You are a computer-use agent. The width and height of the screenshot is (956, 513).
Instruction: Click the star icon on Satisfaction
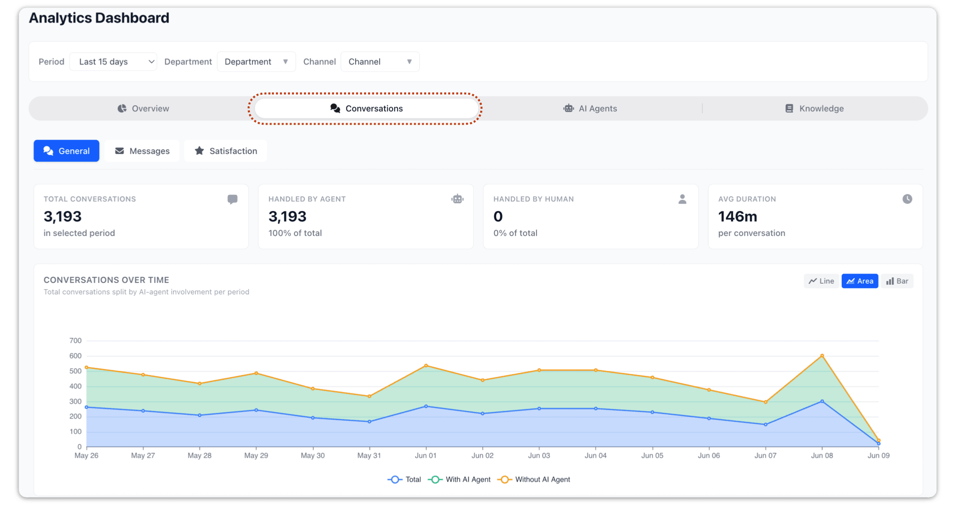pos(199,151)
